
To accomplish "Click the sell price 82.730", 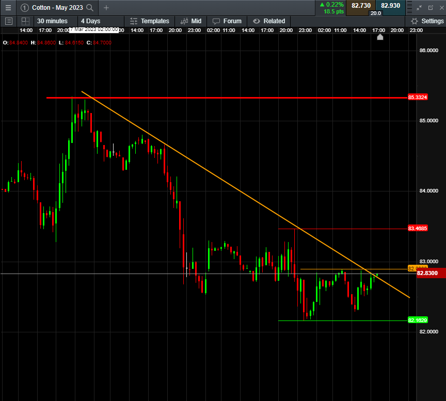I will (361, 5).
